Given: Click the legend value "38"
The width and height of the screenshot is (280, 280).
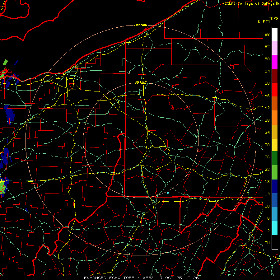Looking at the screenshot, I should [x=267, y=120].
